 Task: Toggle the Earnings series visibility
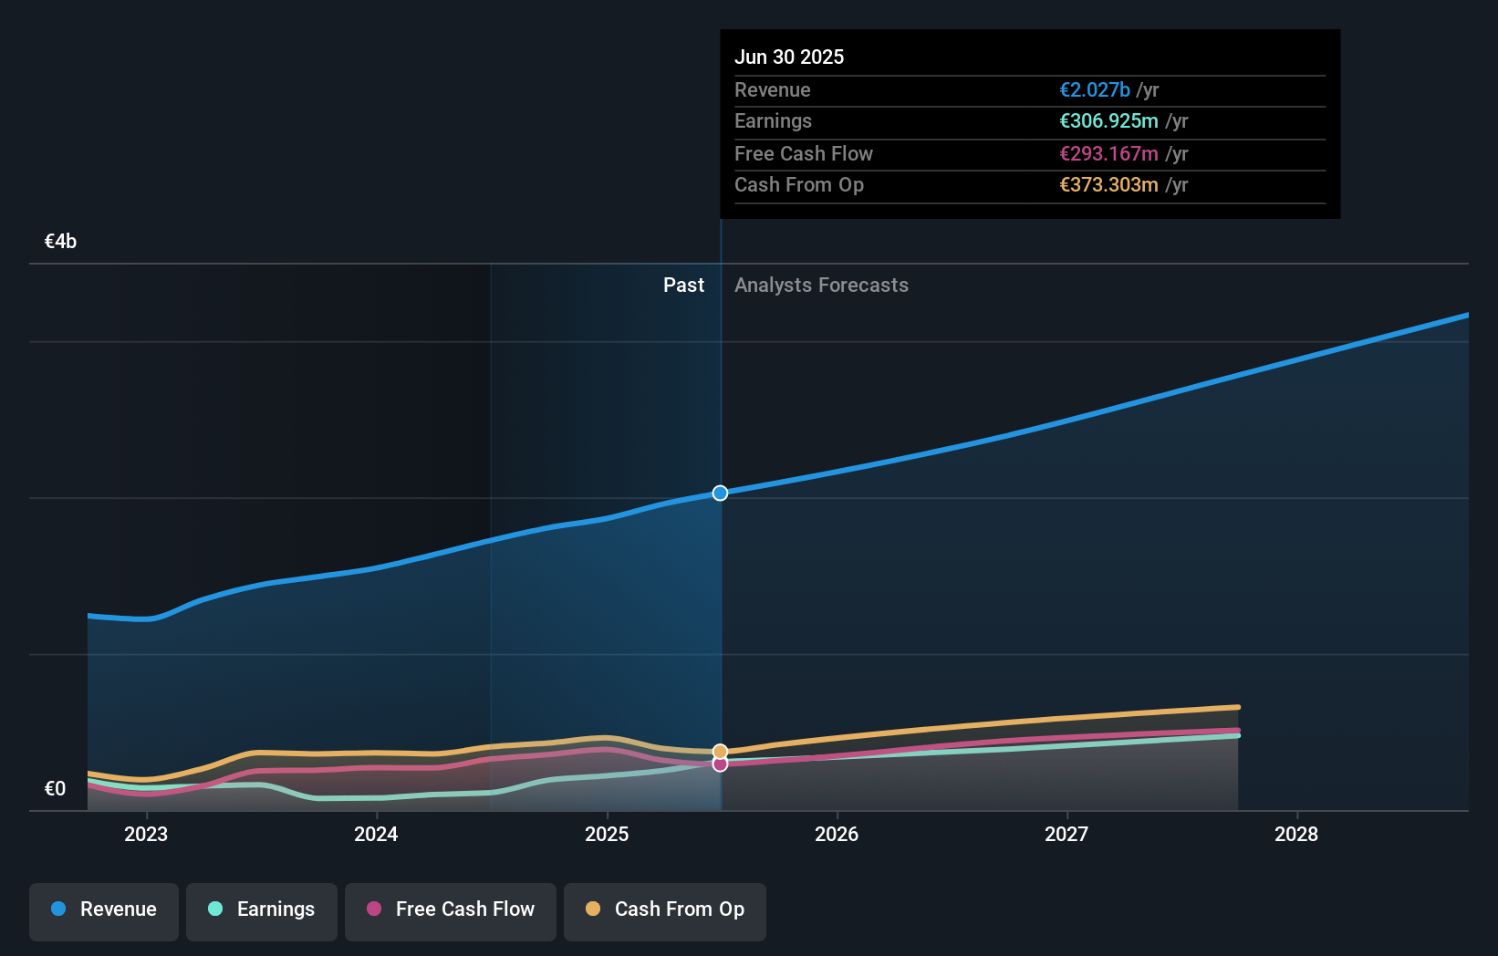(262, 911)
